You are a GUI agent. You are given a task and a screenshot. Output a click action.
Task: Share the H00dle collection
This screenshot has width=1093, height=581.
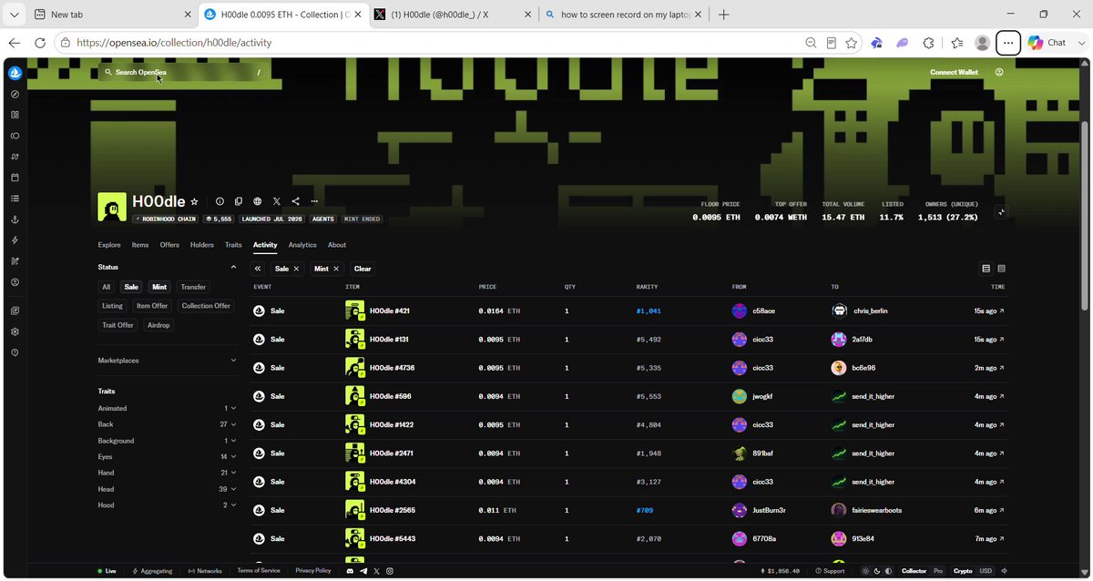[x=296, y=201]
